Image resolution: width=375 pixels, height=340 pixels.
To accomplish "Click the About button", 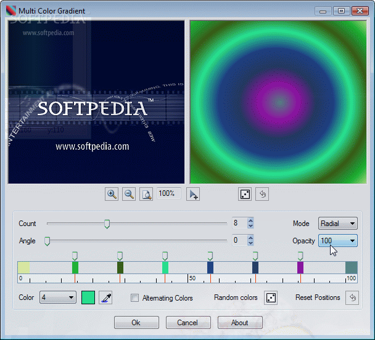I will [240, 323].
